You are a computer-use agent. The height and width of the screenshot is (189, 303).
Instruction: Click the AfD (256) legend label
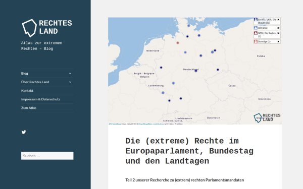[x=263, y=28]
